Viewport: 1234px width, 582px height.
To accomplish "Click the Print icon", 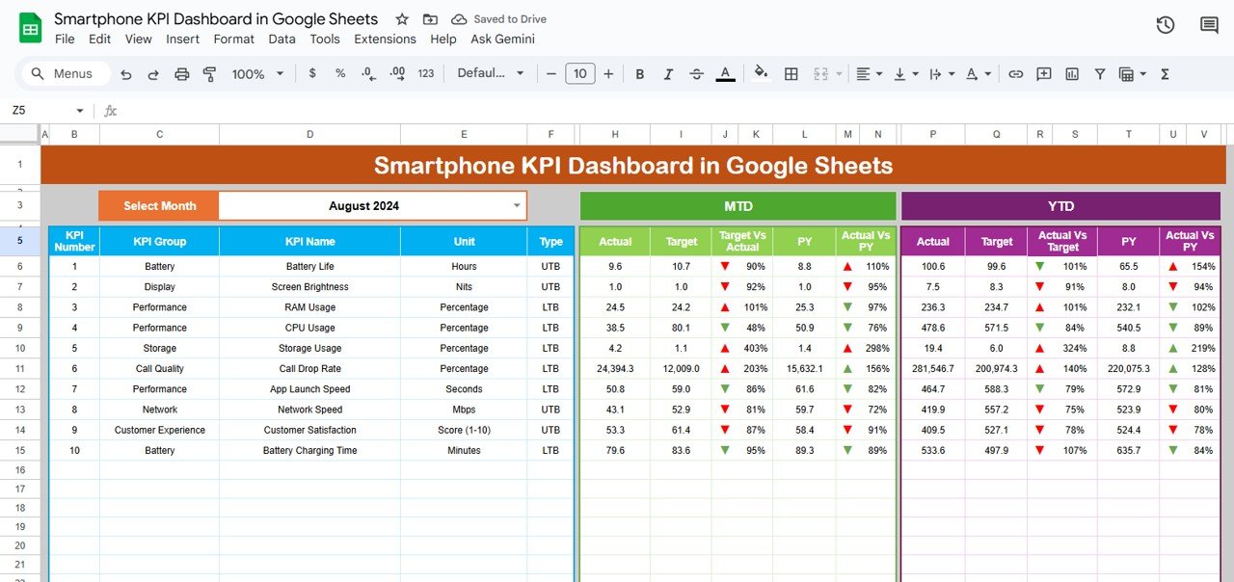I will point(181,74).
